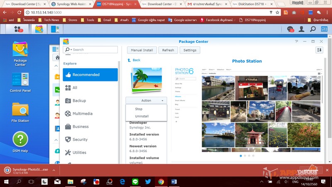Open the Tech News bookmark folder
The image size is (332, 187).
pos(49,20)
